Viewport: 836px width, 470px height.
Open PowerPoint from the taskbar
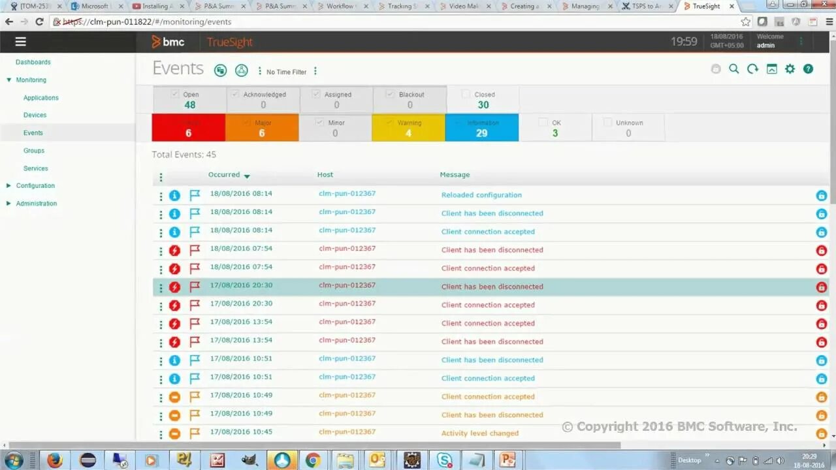click(x=507, y=460)
